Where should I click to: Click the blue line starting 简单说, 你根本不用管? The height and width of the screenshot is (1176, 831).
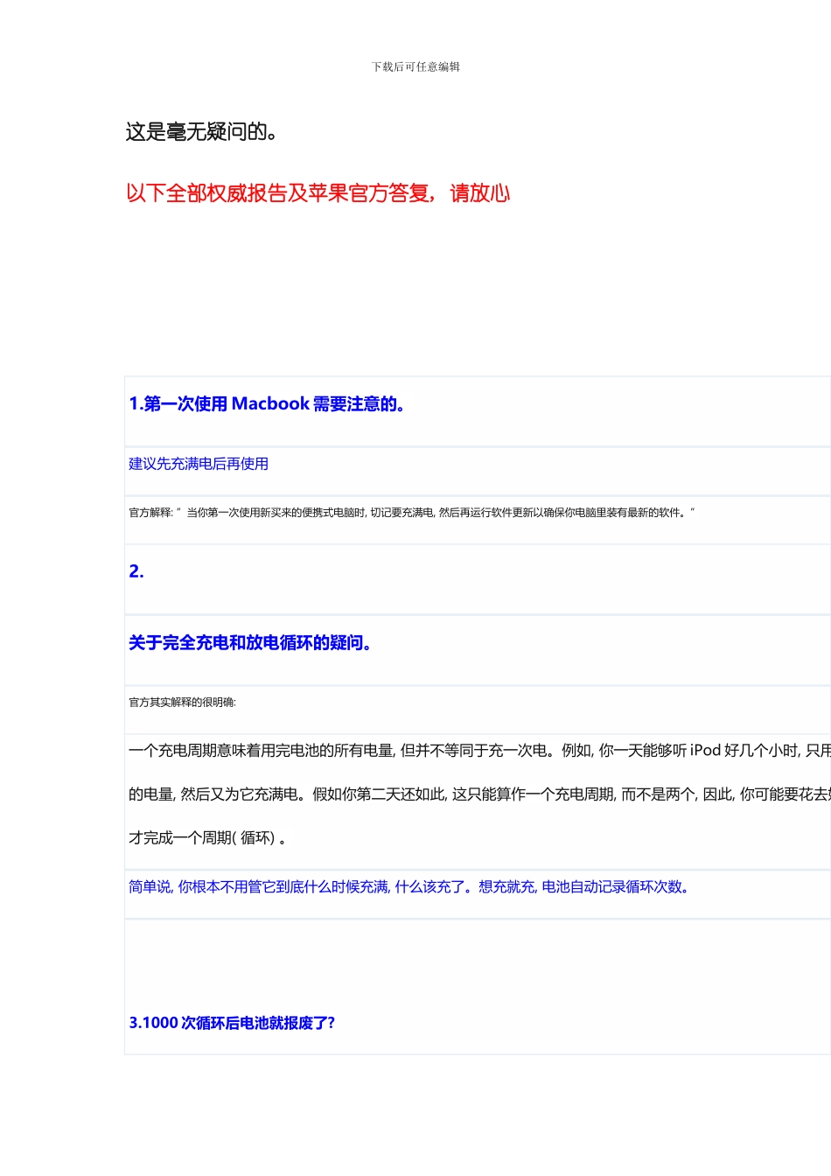click(x=411, y=887)
